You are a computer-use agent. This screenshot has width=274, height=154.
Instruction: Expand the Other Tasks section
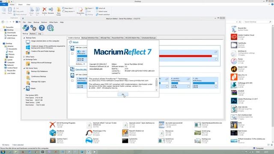(24, 57)
